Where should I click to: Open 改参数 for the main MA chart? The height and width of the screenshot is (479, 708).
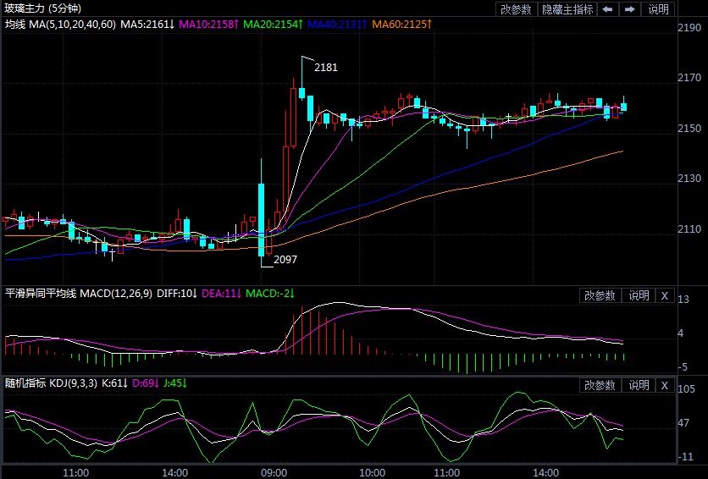pyautogui.click(x=516, y=9)
